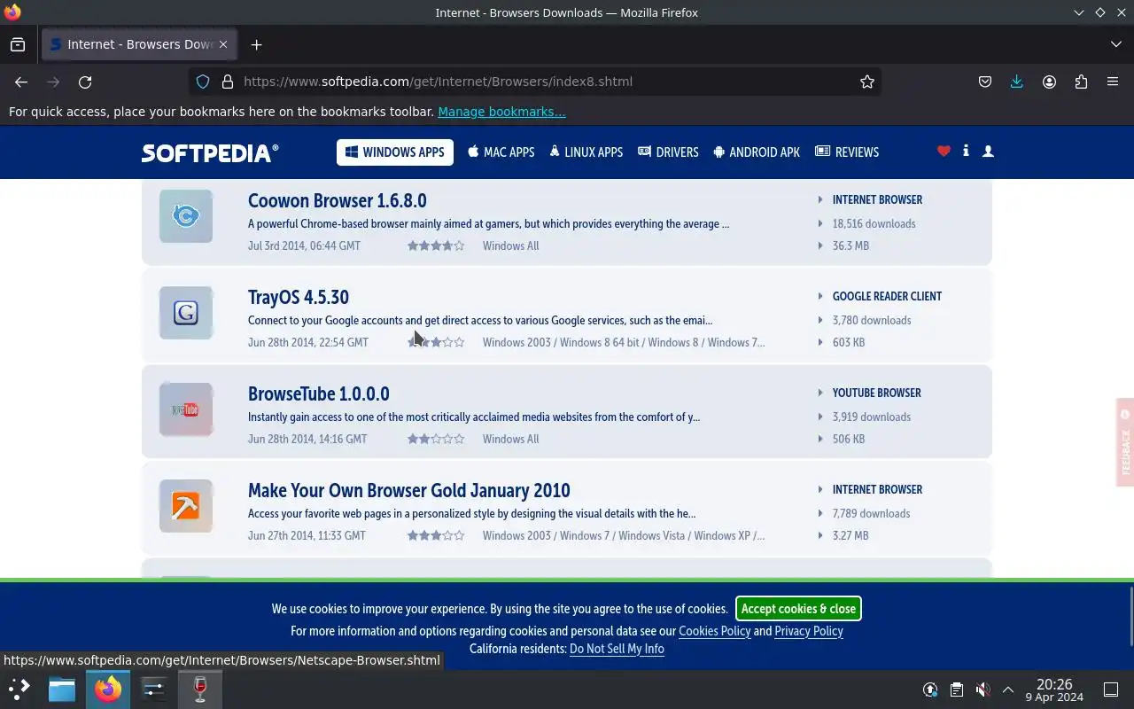Open the Windows Apps section
The width and height of the screenshot is (1134, 709).
[x=395, y=152]
